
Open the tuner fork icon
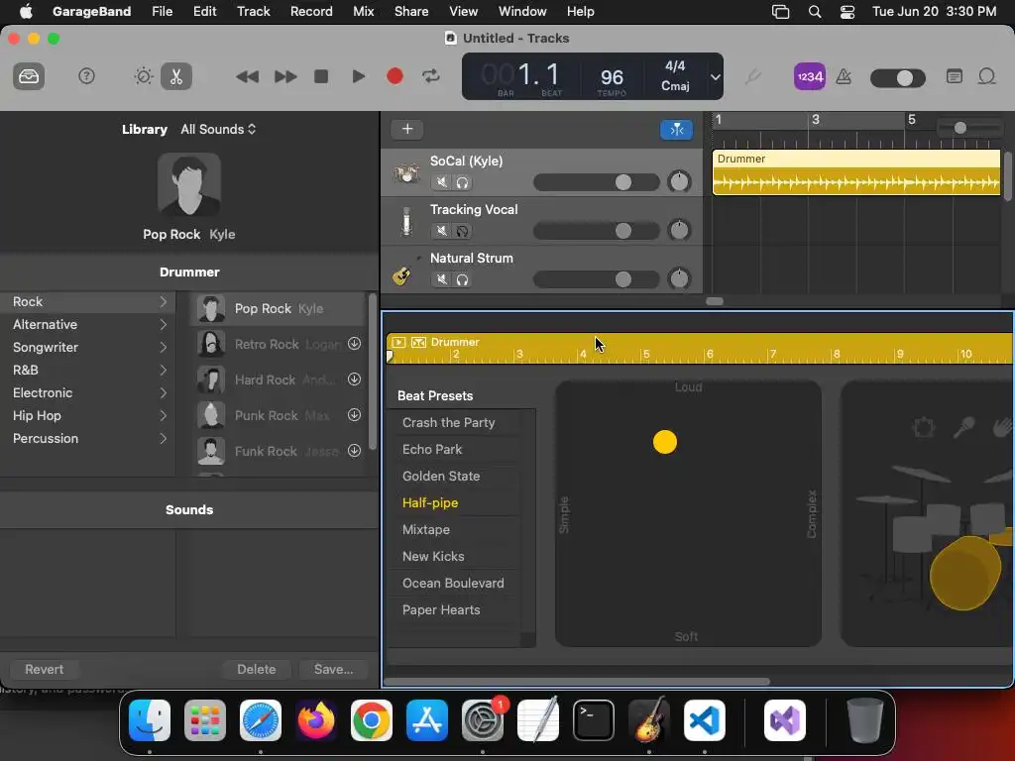tap(752, 77)
